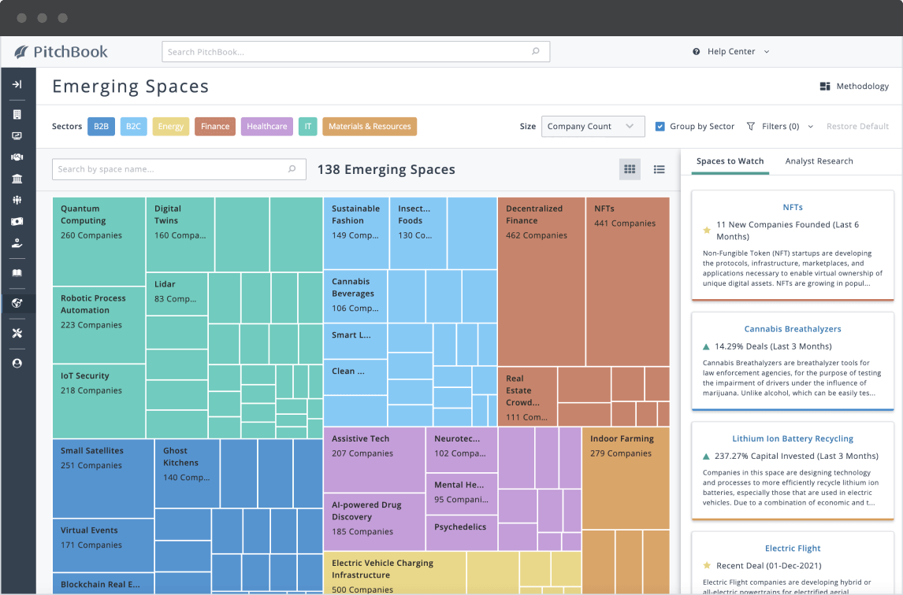This screenshot has width=903, height=595.
Task: Toggle the B2C sector filter
Action: point(133,126)
